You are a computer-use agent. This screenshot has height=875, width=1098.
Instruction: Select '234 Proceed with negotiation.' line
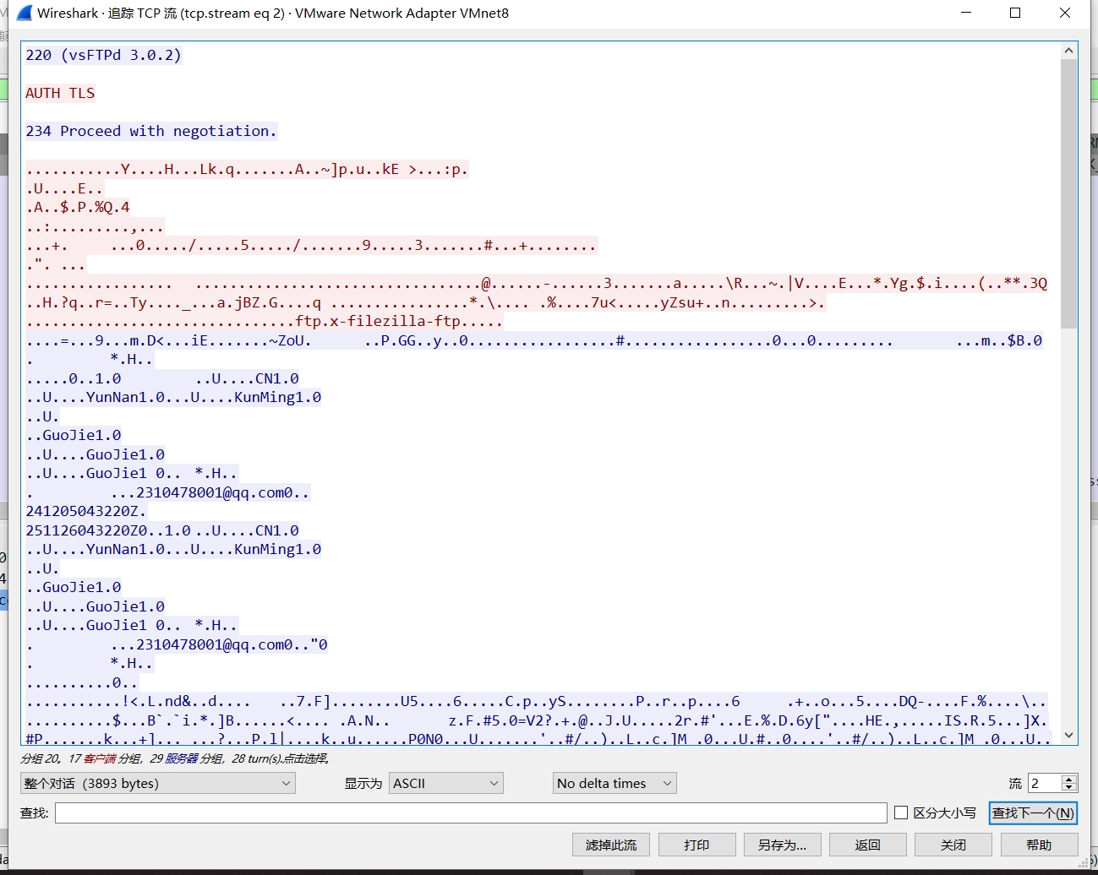pyautogui.click(x=151, y=131)
